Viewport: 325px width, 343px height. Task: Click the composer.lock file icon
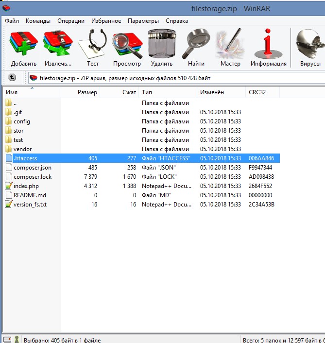(9, 176)
